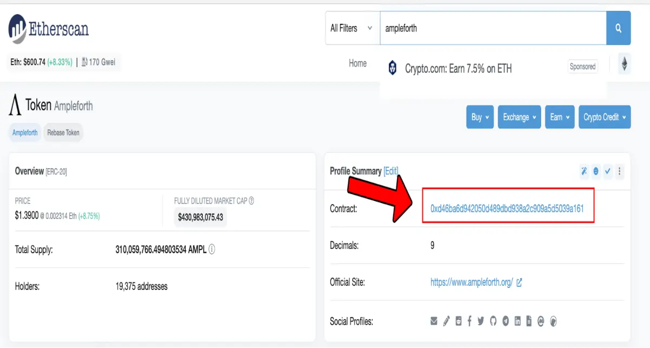Click the info icon after AMPL total supply
This screenshot has width=650, height=348.
[212, 249]
